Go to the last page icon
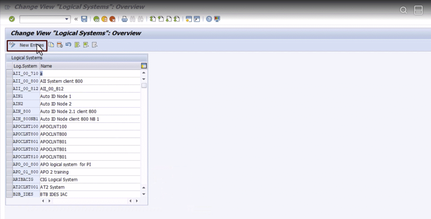Screen dimensions: 431x219 (x=177, y=19)
